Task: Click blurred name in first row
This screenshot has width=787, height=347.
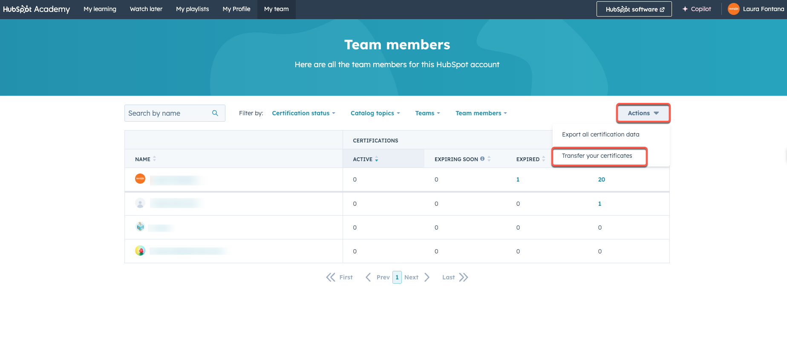Action: click(x=176, y=180)
